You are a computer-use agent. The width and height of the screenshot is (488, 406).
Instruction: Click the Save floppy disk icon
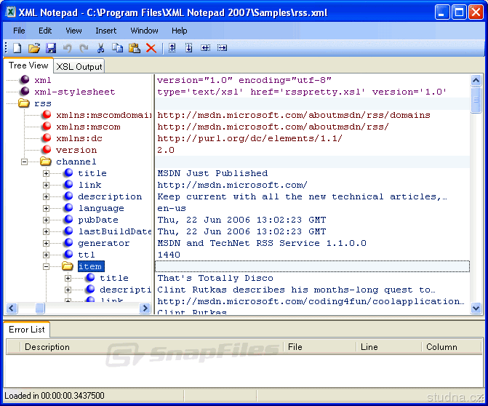coord(51,48)
